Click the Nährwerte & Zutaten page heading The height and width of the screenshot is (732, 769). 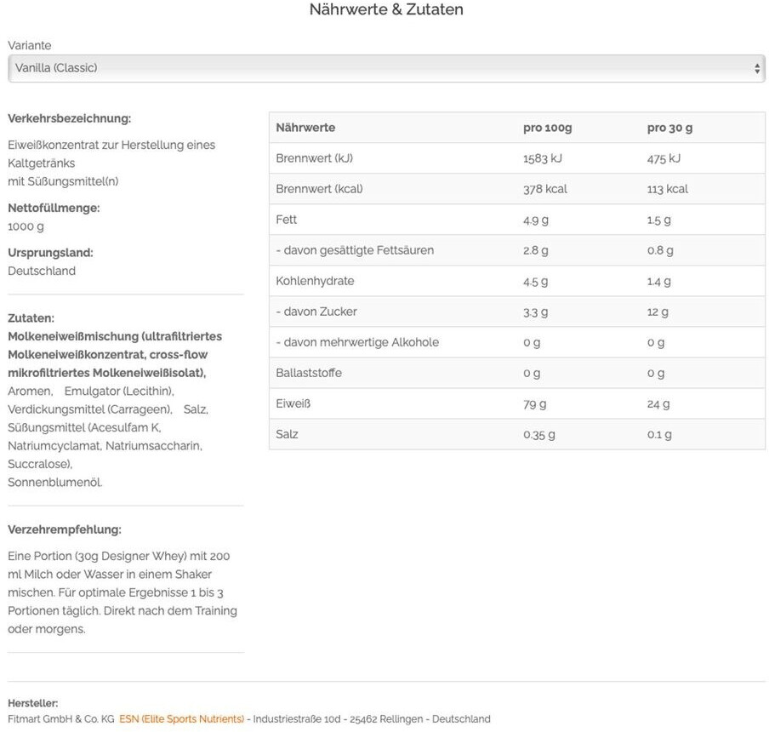click(386, 10)
